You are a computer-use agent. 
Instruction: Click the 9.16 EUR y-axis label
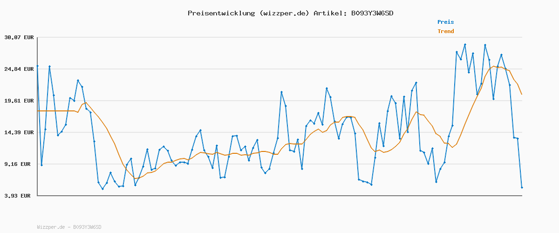(19, 164)
